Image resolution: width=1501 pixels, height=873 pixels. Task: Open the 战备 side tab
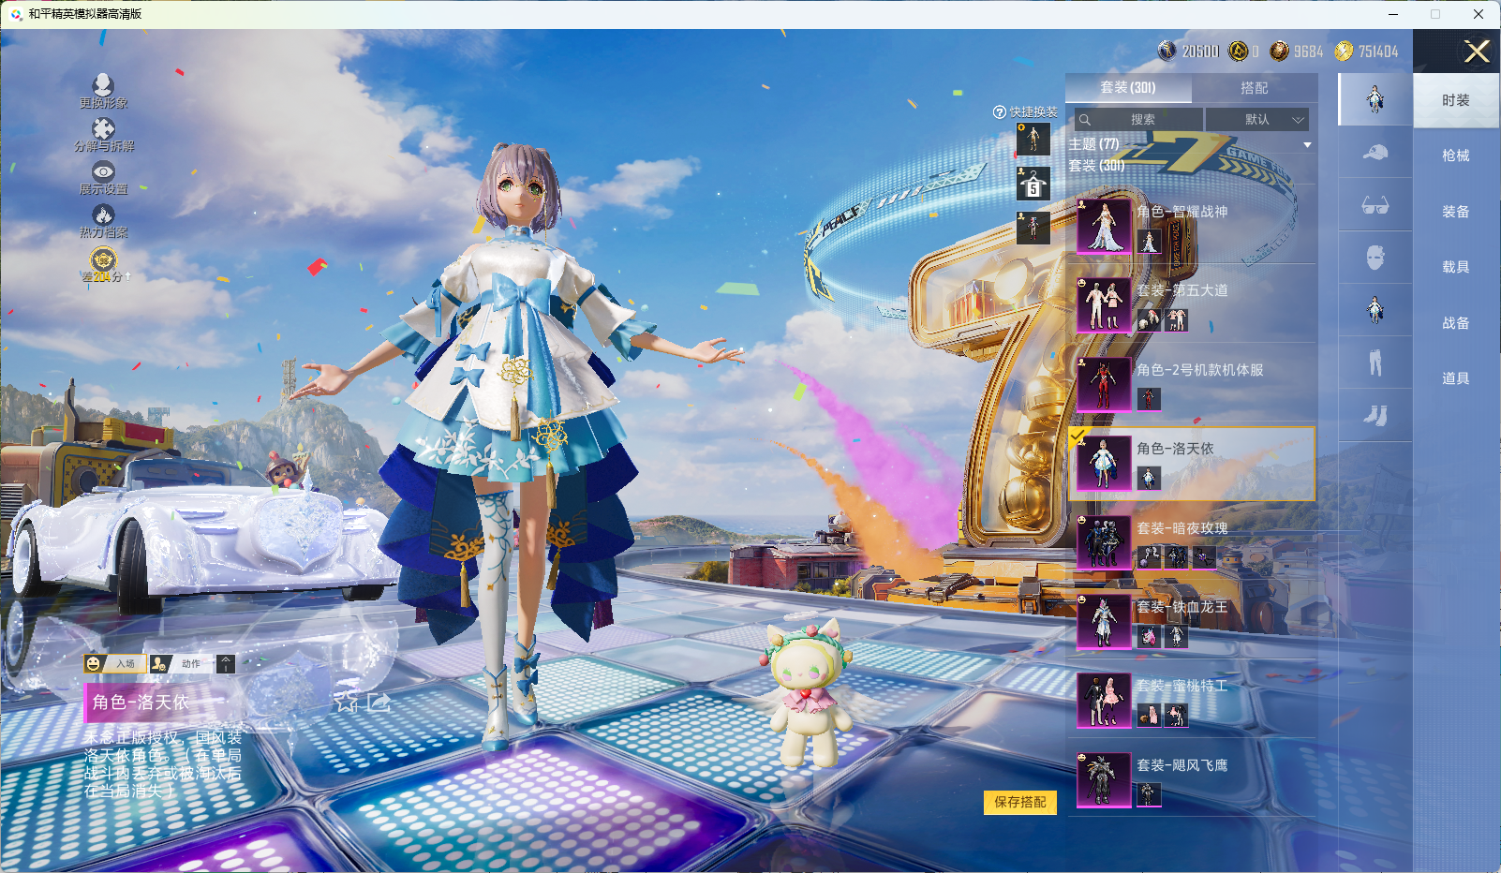[x=1456, y=323]
